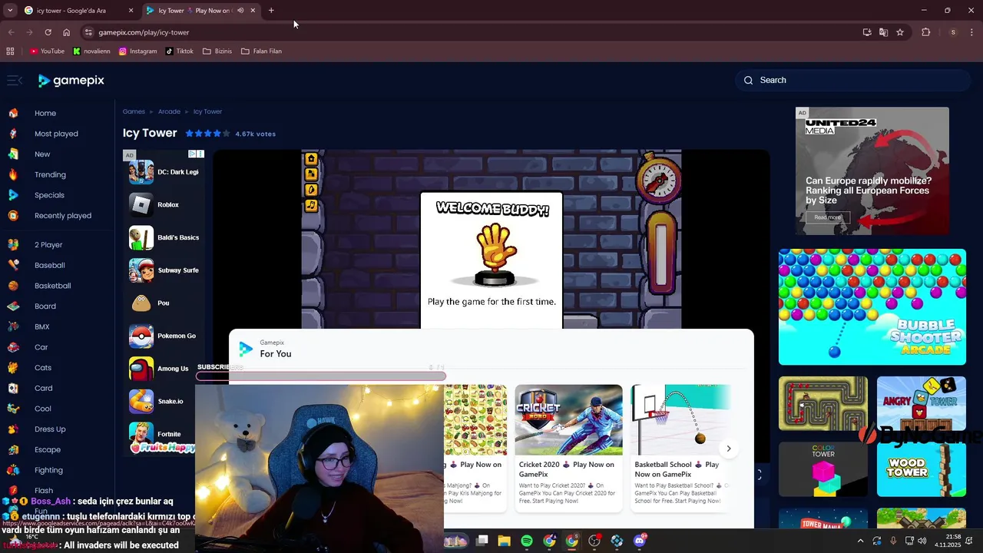
Task: Click the address bar URL
Action: coord(144,32)
